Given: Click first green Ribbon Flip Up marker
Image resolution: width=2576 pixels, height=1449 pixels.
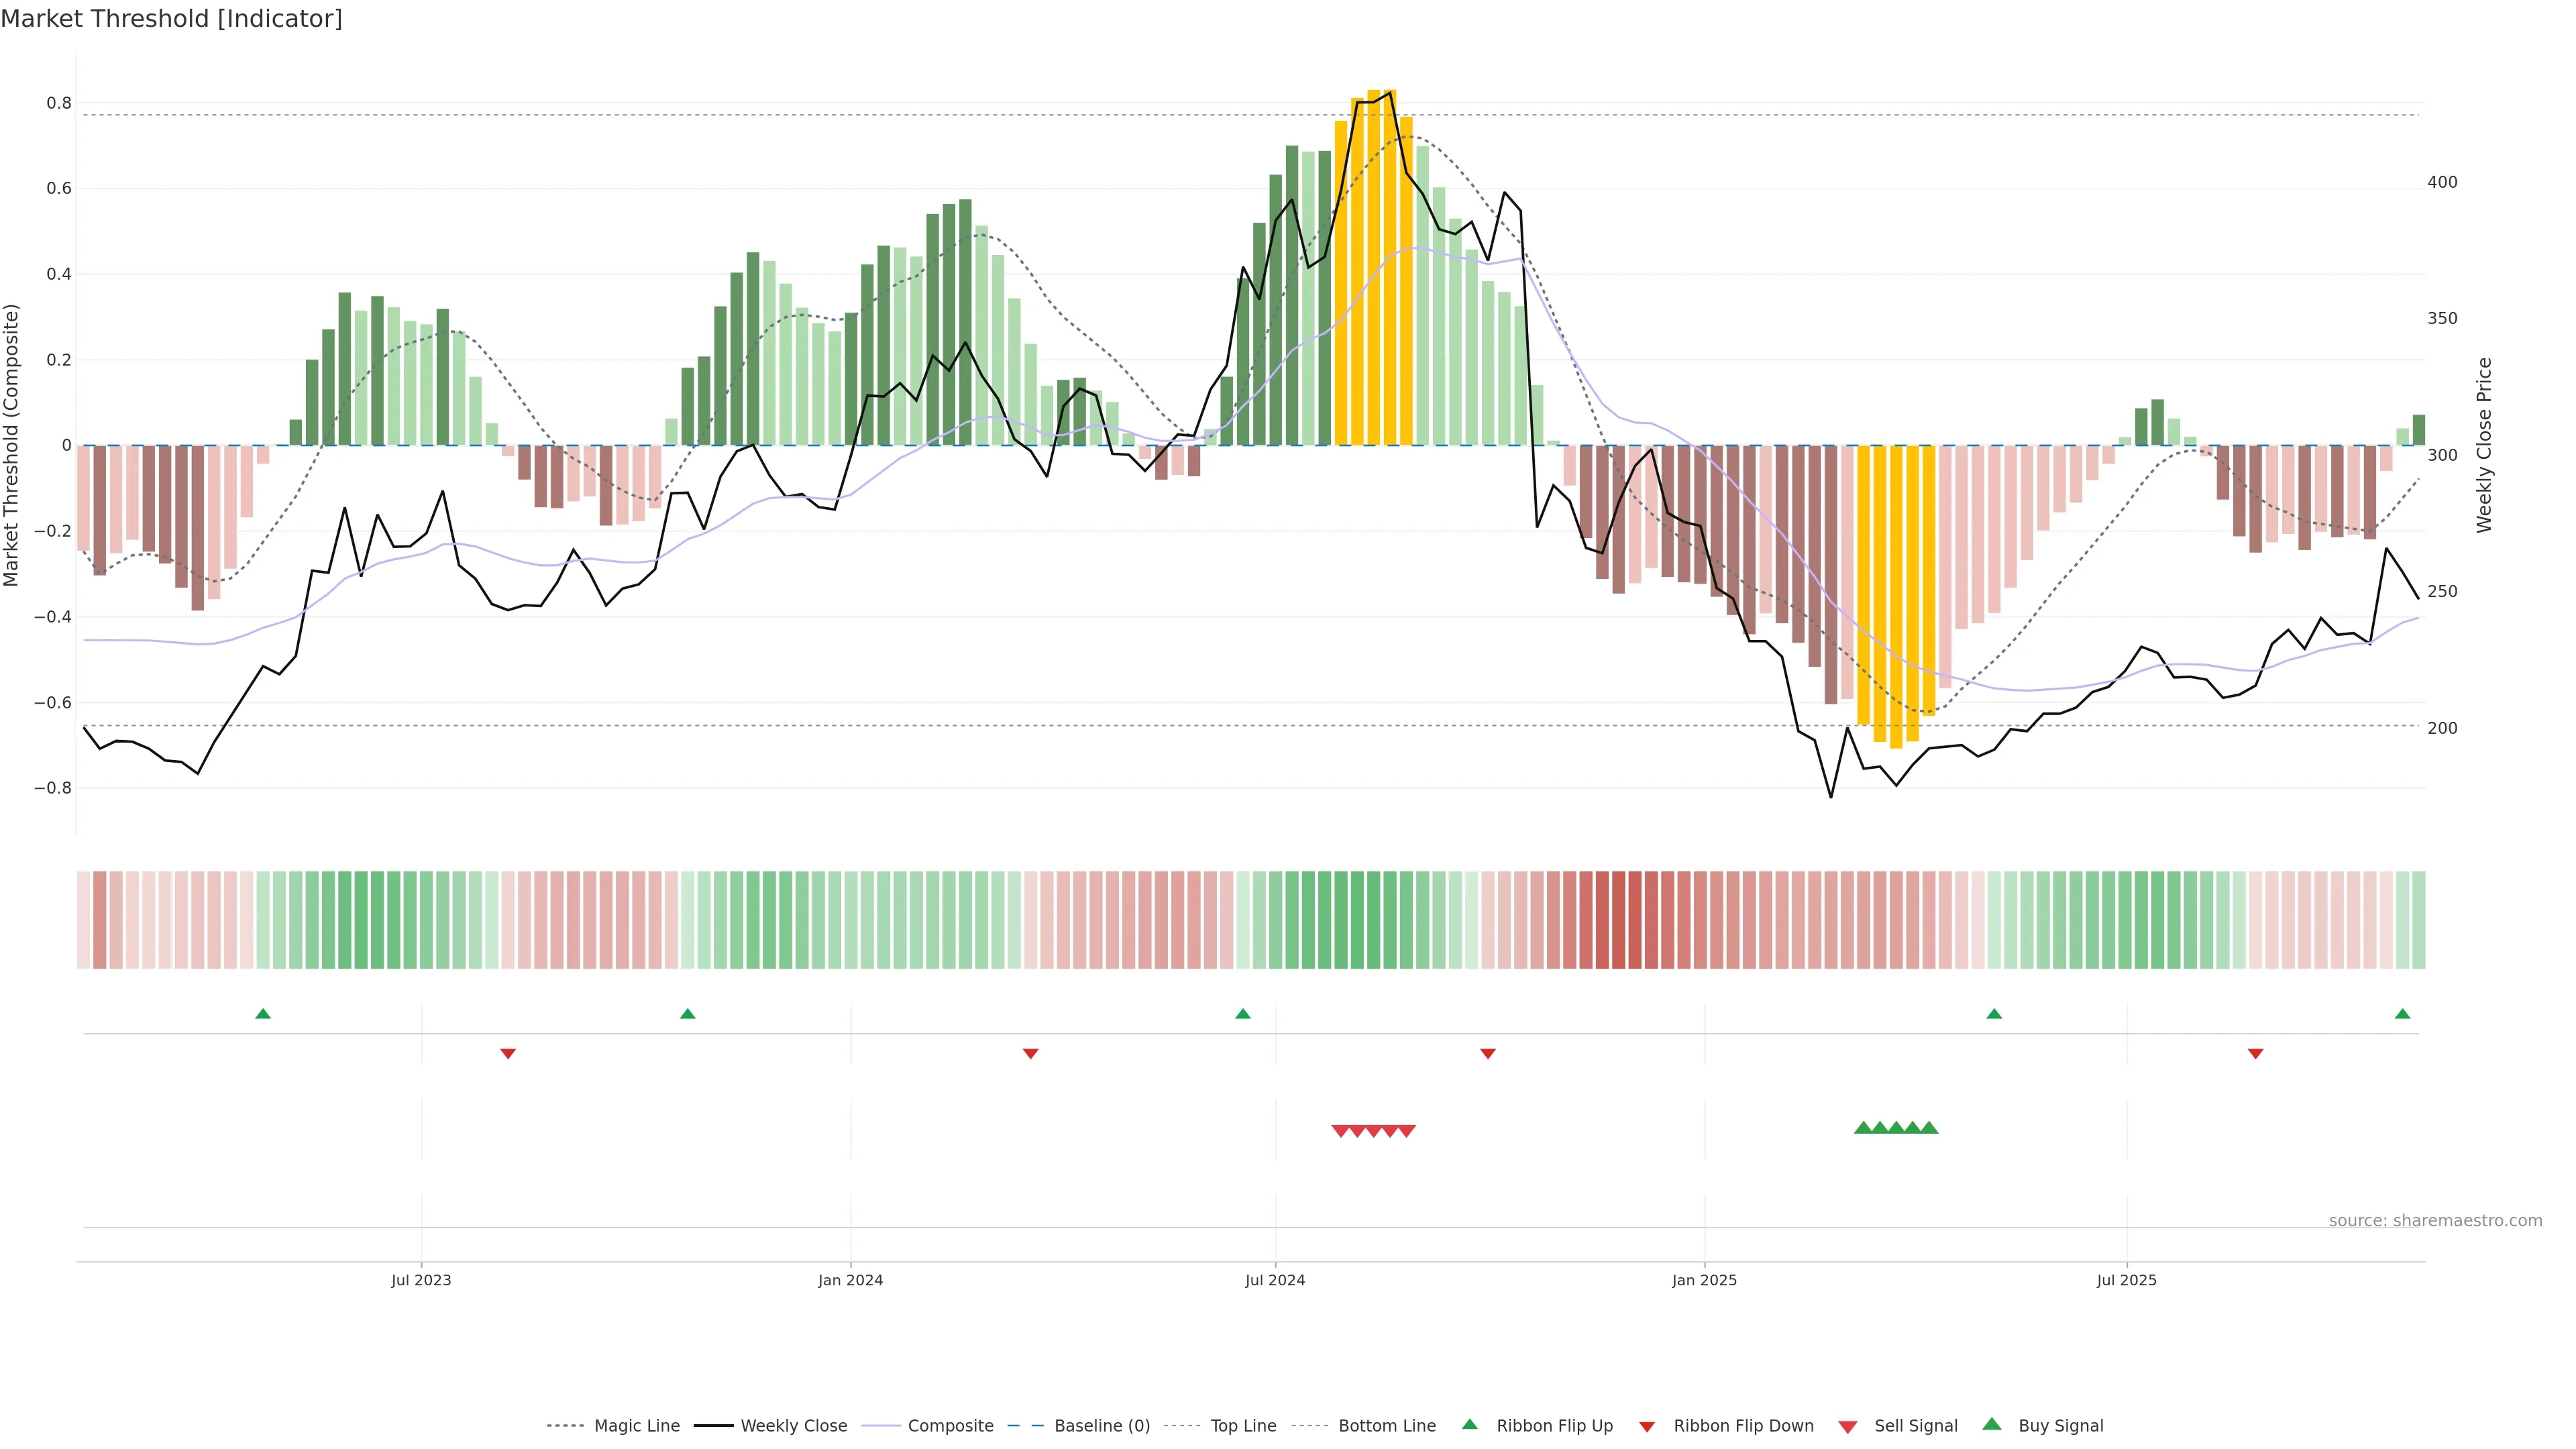Looking at the screenshot, I should pyautogui.click(x=263, y=1014).
